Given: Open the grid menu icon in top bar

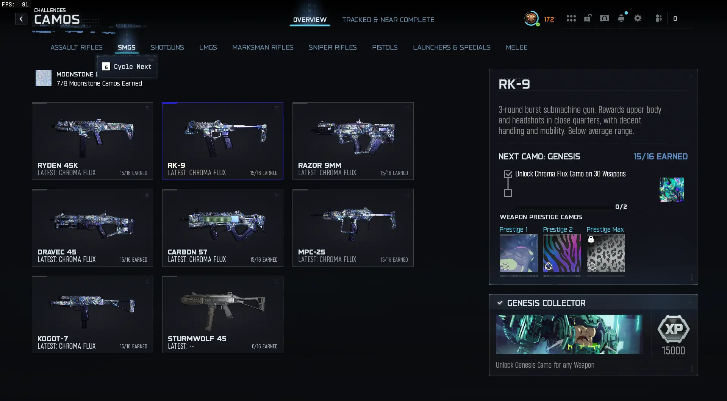Looking at the screenshot, I should click(571, 18).
